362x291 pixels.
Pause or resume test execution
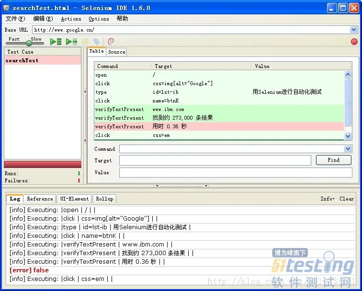click(85, 42)
